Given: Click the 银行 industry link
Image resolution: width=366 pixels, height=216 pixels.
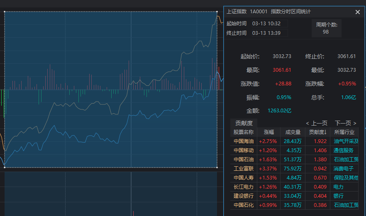Looking at the screenshot, I should (339, 196).
